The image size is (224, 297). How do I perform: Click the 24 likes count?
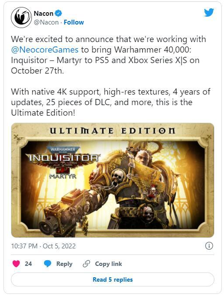coord(28,264)
